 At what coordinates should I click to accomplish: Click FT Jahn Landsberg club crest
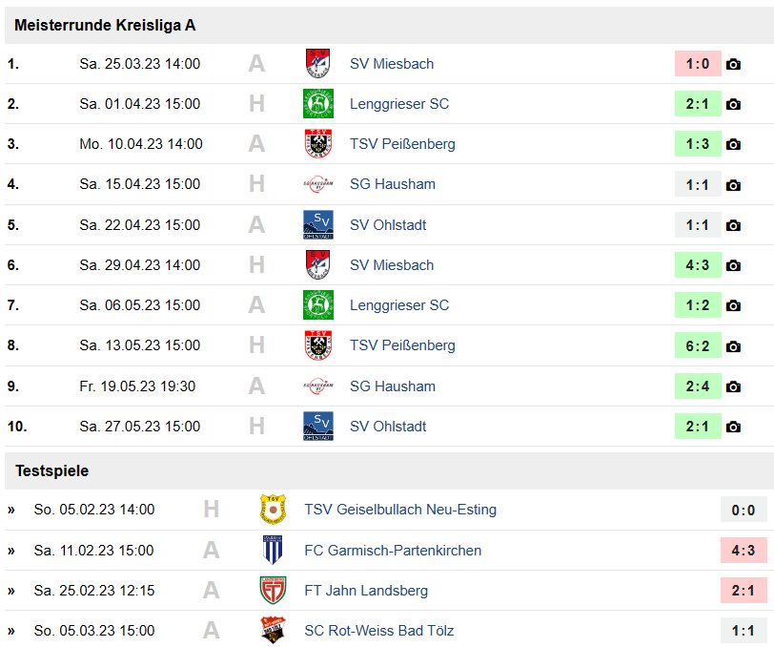tap(273, 590)
